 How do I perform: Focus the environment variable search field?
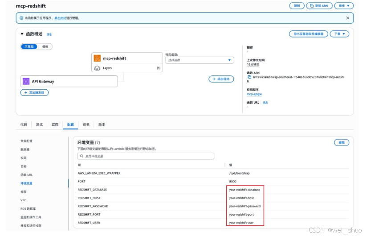[x=146, y=156]
